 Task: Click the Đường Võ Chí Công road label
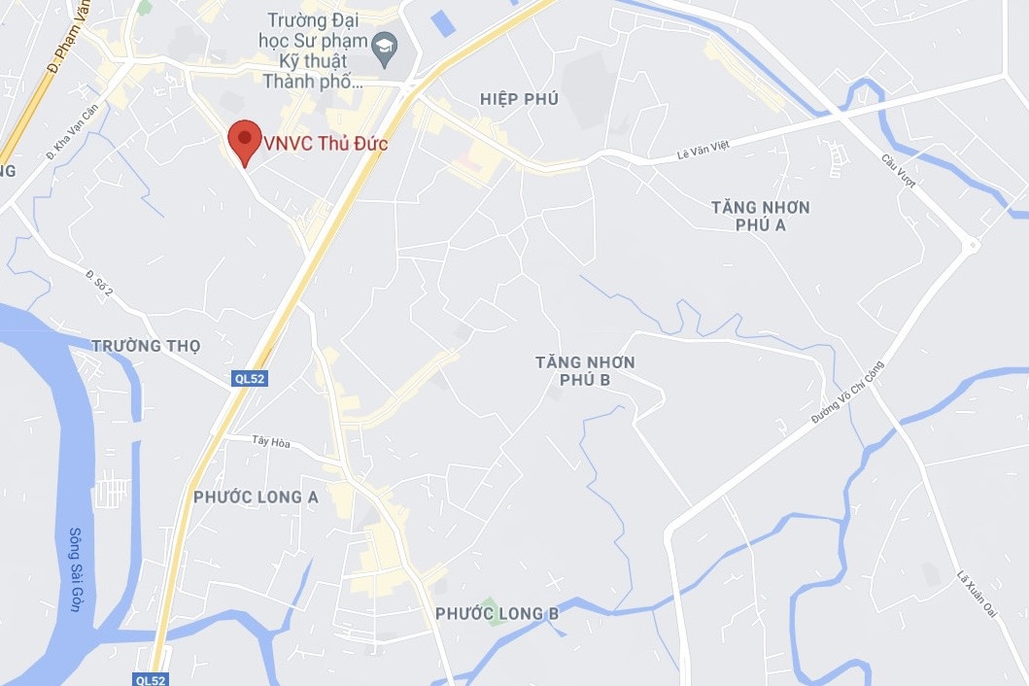848,393
